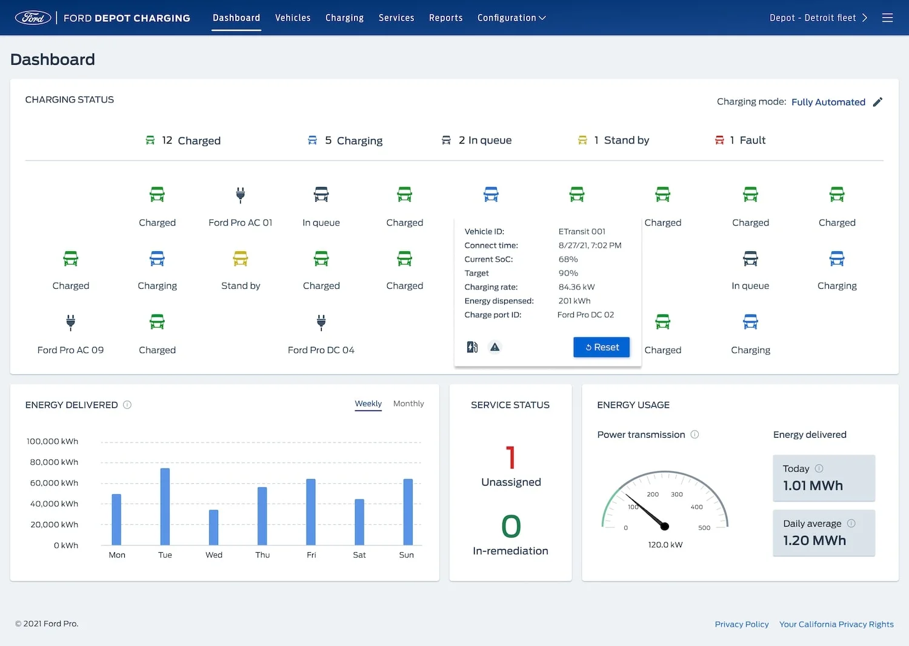Select the Ford Pro AC 09 plug icon

pyautogui.click(x=70, y=321)
